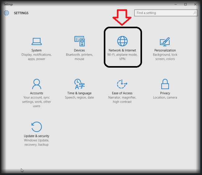Click the Network & Internet label

(122, 50)
